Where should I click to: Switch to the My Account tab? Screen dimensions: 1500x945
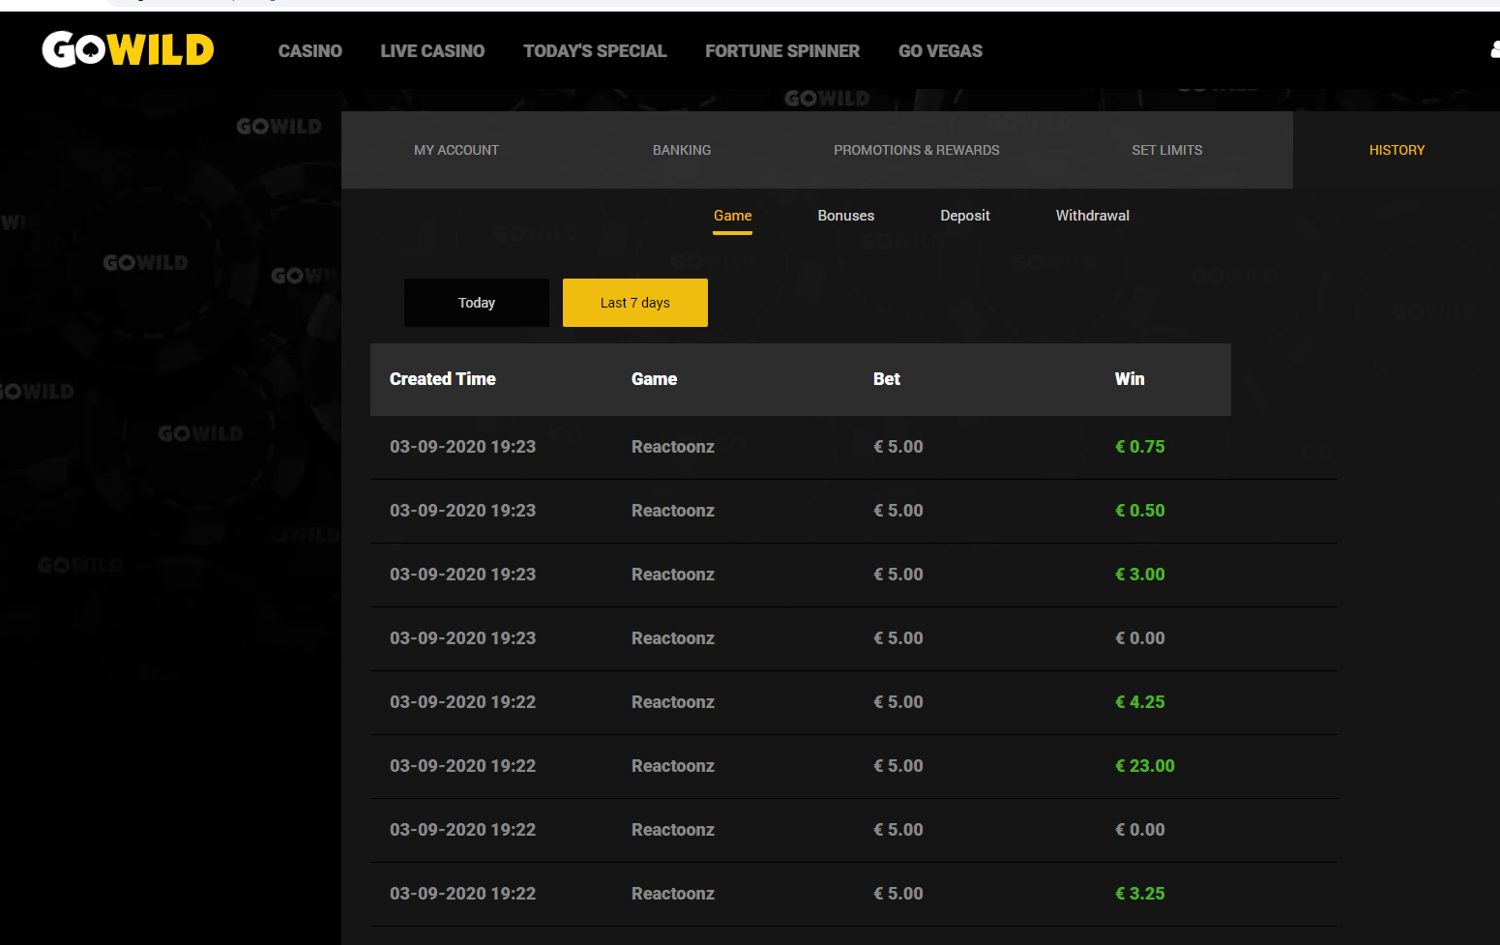pyautogui.click(x=456, y=150)
